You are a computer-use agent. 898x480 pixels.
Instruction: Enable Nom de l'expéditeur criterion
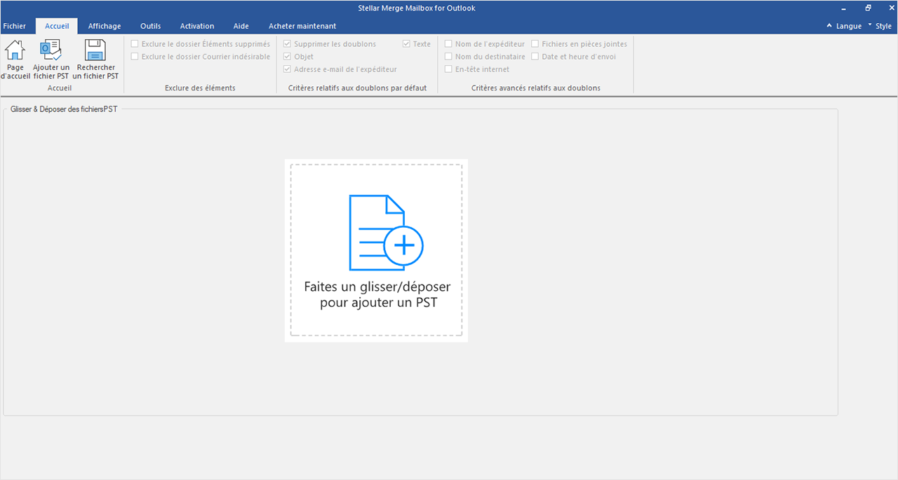coord(449,44)
